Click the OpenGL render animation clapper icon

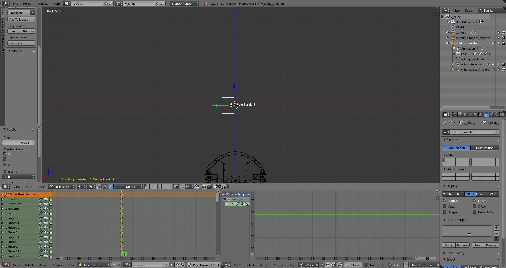click(209, 186)
